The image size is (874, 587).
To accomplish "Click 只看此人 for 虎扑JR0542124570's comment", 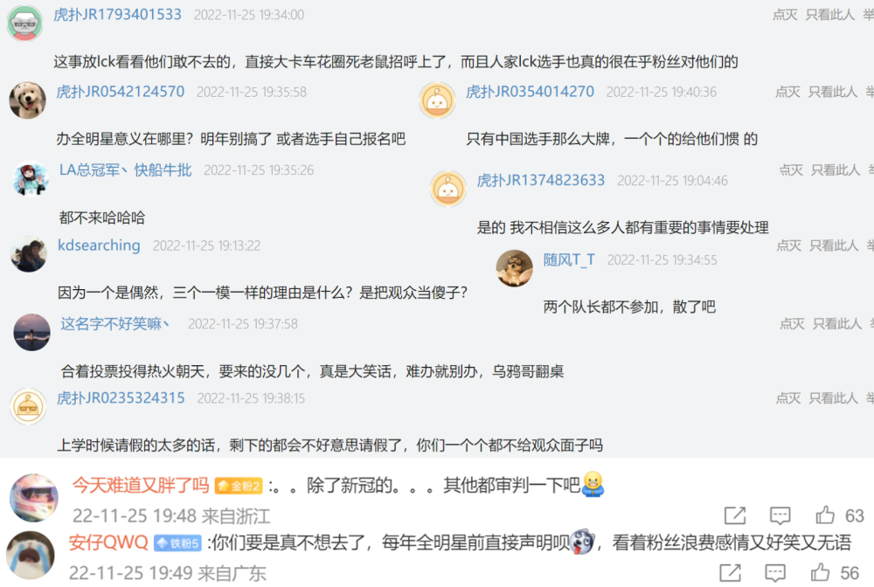I will point(833,92).
